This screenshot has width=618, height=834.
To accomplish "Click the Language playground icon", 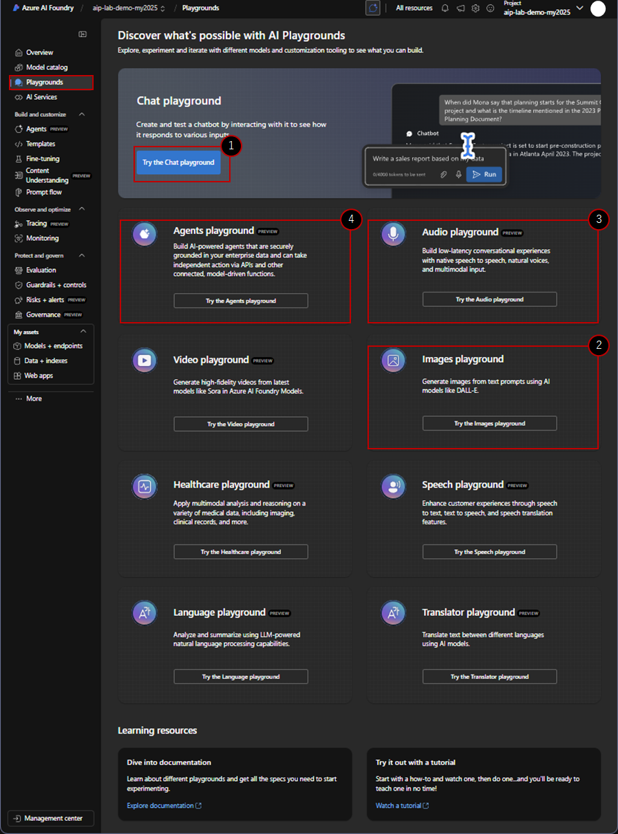I will click(145, 614).
